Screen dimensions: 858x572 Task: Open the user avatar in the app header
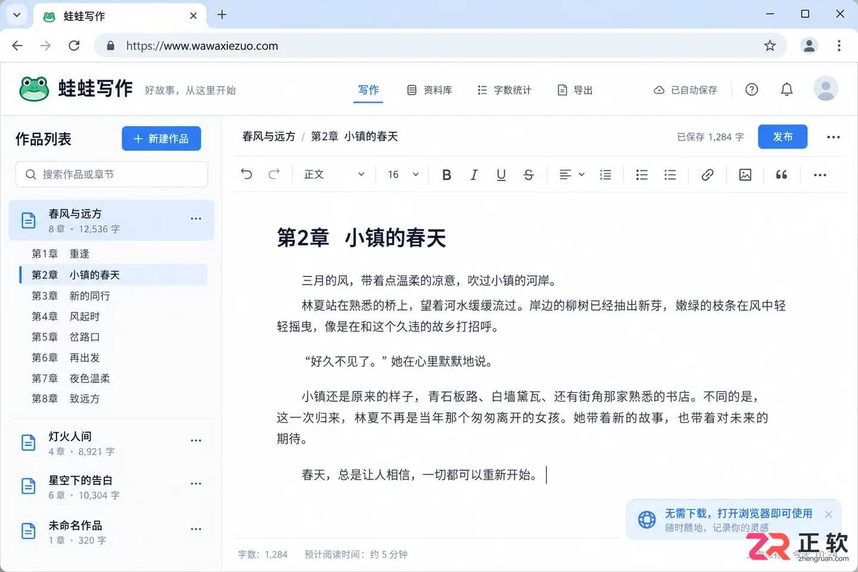826,89
